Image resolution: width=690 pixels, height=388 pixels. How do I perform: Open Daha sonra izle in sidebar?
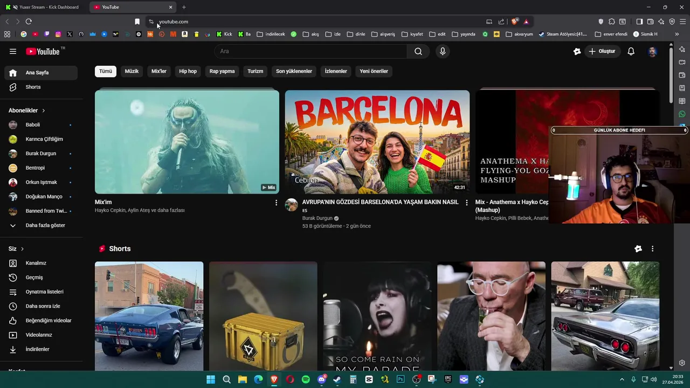point(41,306)
